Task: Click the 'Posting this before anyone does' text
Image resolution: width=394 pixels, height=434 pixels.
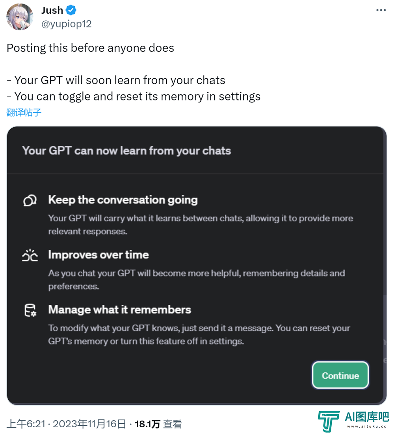Action: (x=90, y=48)
